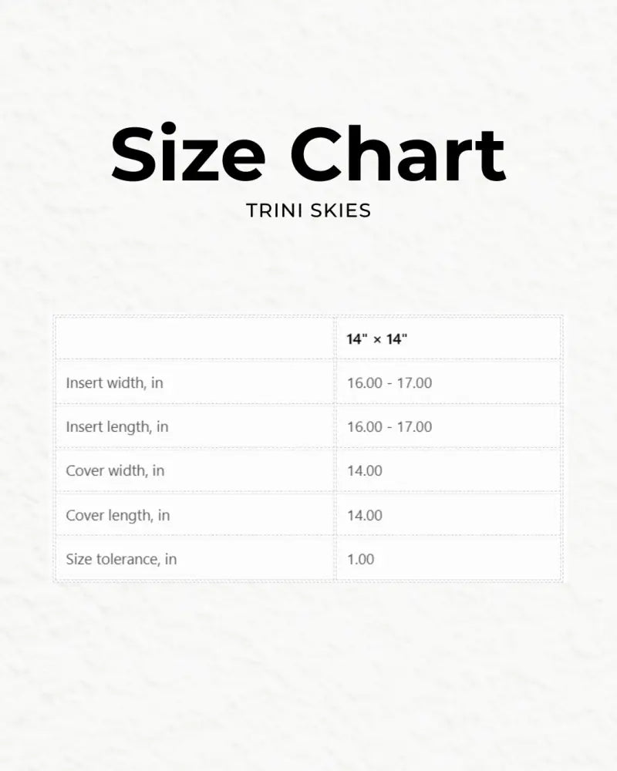
Task: Click "17.00" in the Insert width row
Action: point(414,382)
